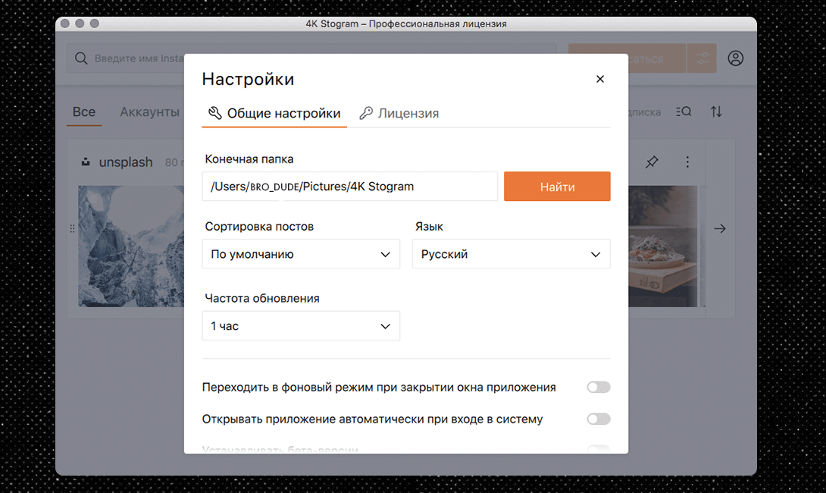
Task: Click the drag handle dots beside unsplash row
Action: pos(72,228)
